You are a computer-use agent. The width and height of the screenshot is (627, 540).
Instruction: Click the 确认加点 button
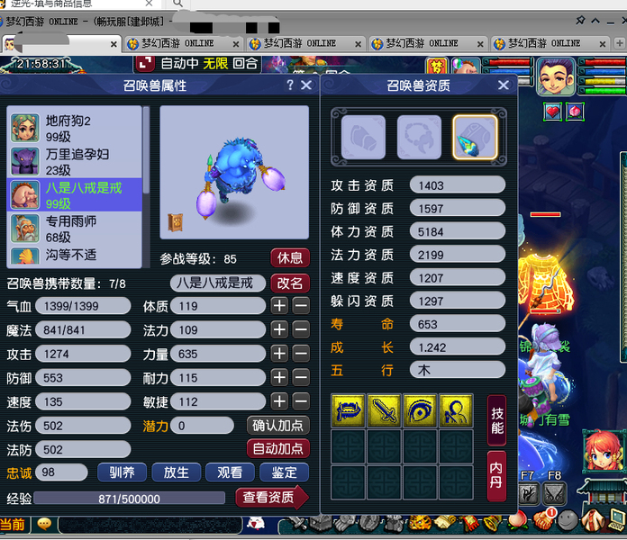click(277, 426)
